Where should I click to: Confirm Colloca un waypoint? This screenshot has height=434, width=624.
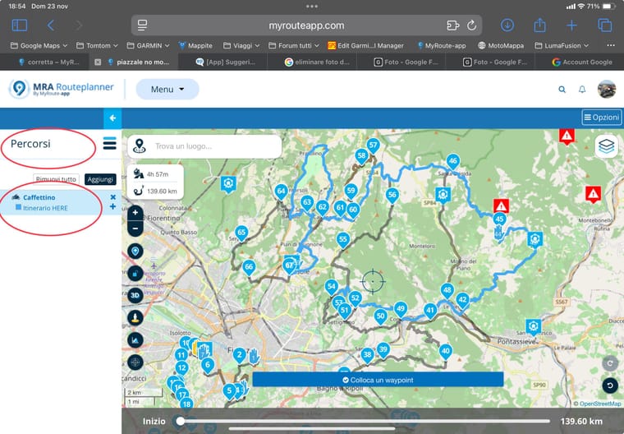coord(378,379)
